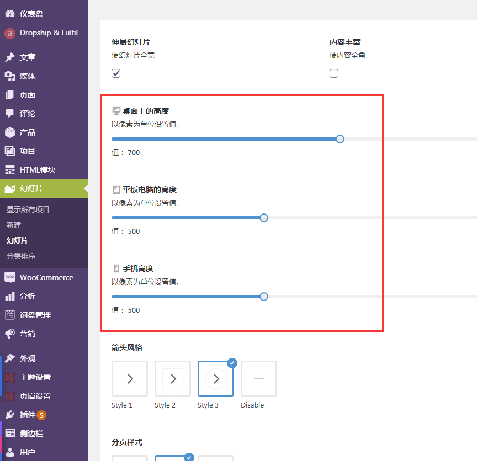
Task: Click the pushpin icon for 文章
Action: click(10, 57)
